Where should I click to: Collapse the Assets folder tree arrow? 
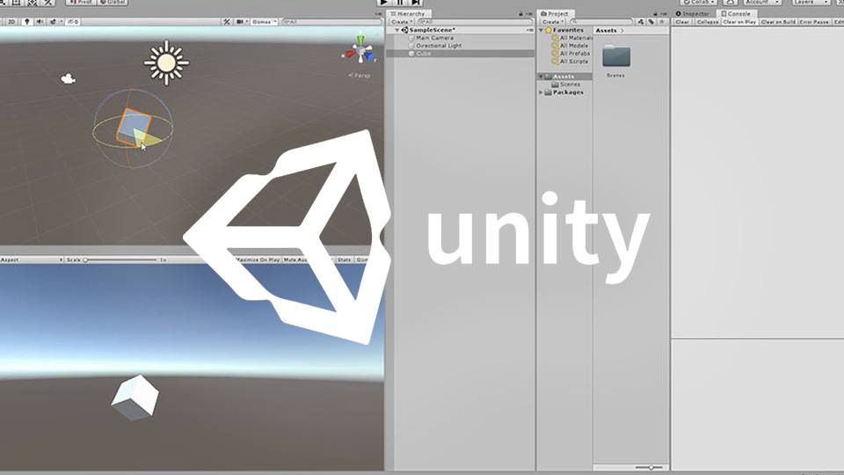(541, 77)
